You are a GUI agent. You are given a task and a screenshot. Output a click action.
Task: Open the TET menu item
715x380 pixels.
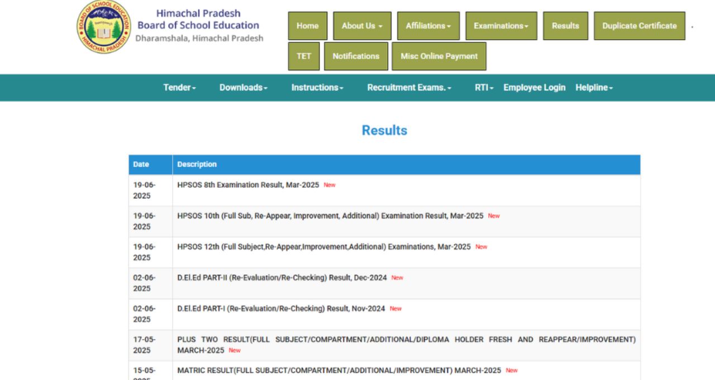click(304, 56)
